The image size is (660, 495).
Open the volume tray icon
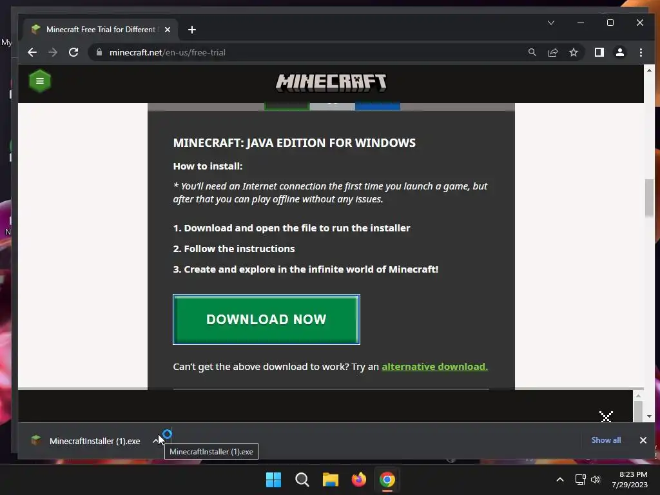[x=596, y=480]
